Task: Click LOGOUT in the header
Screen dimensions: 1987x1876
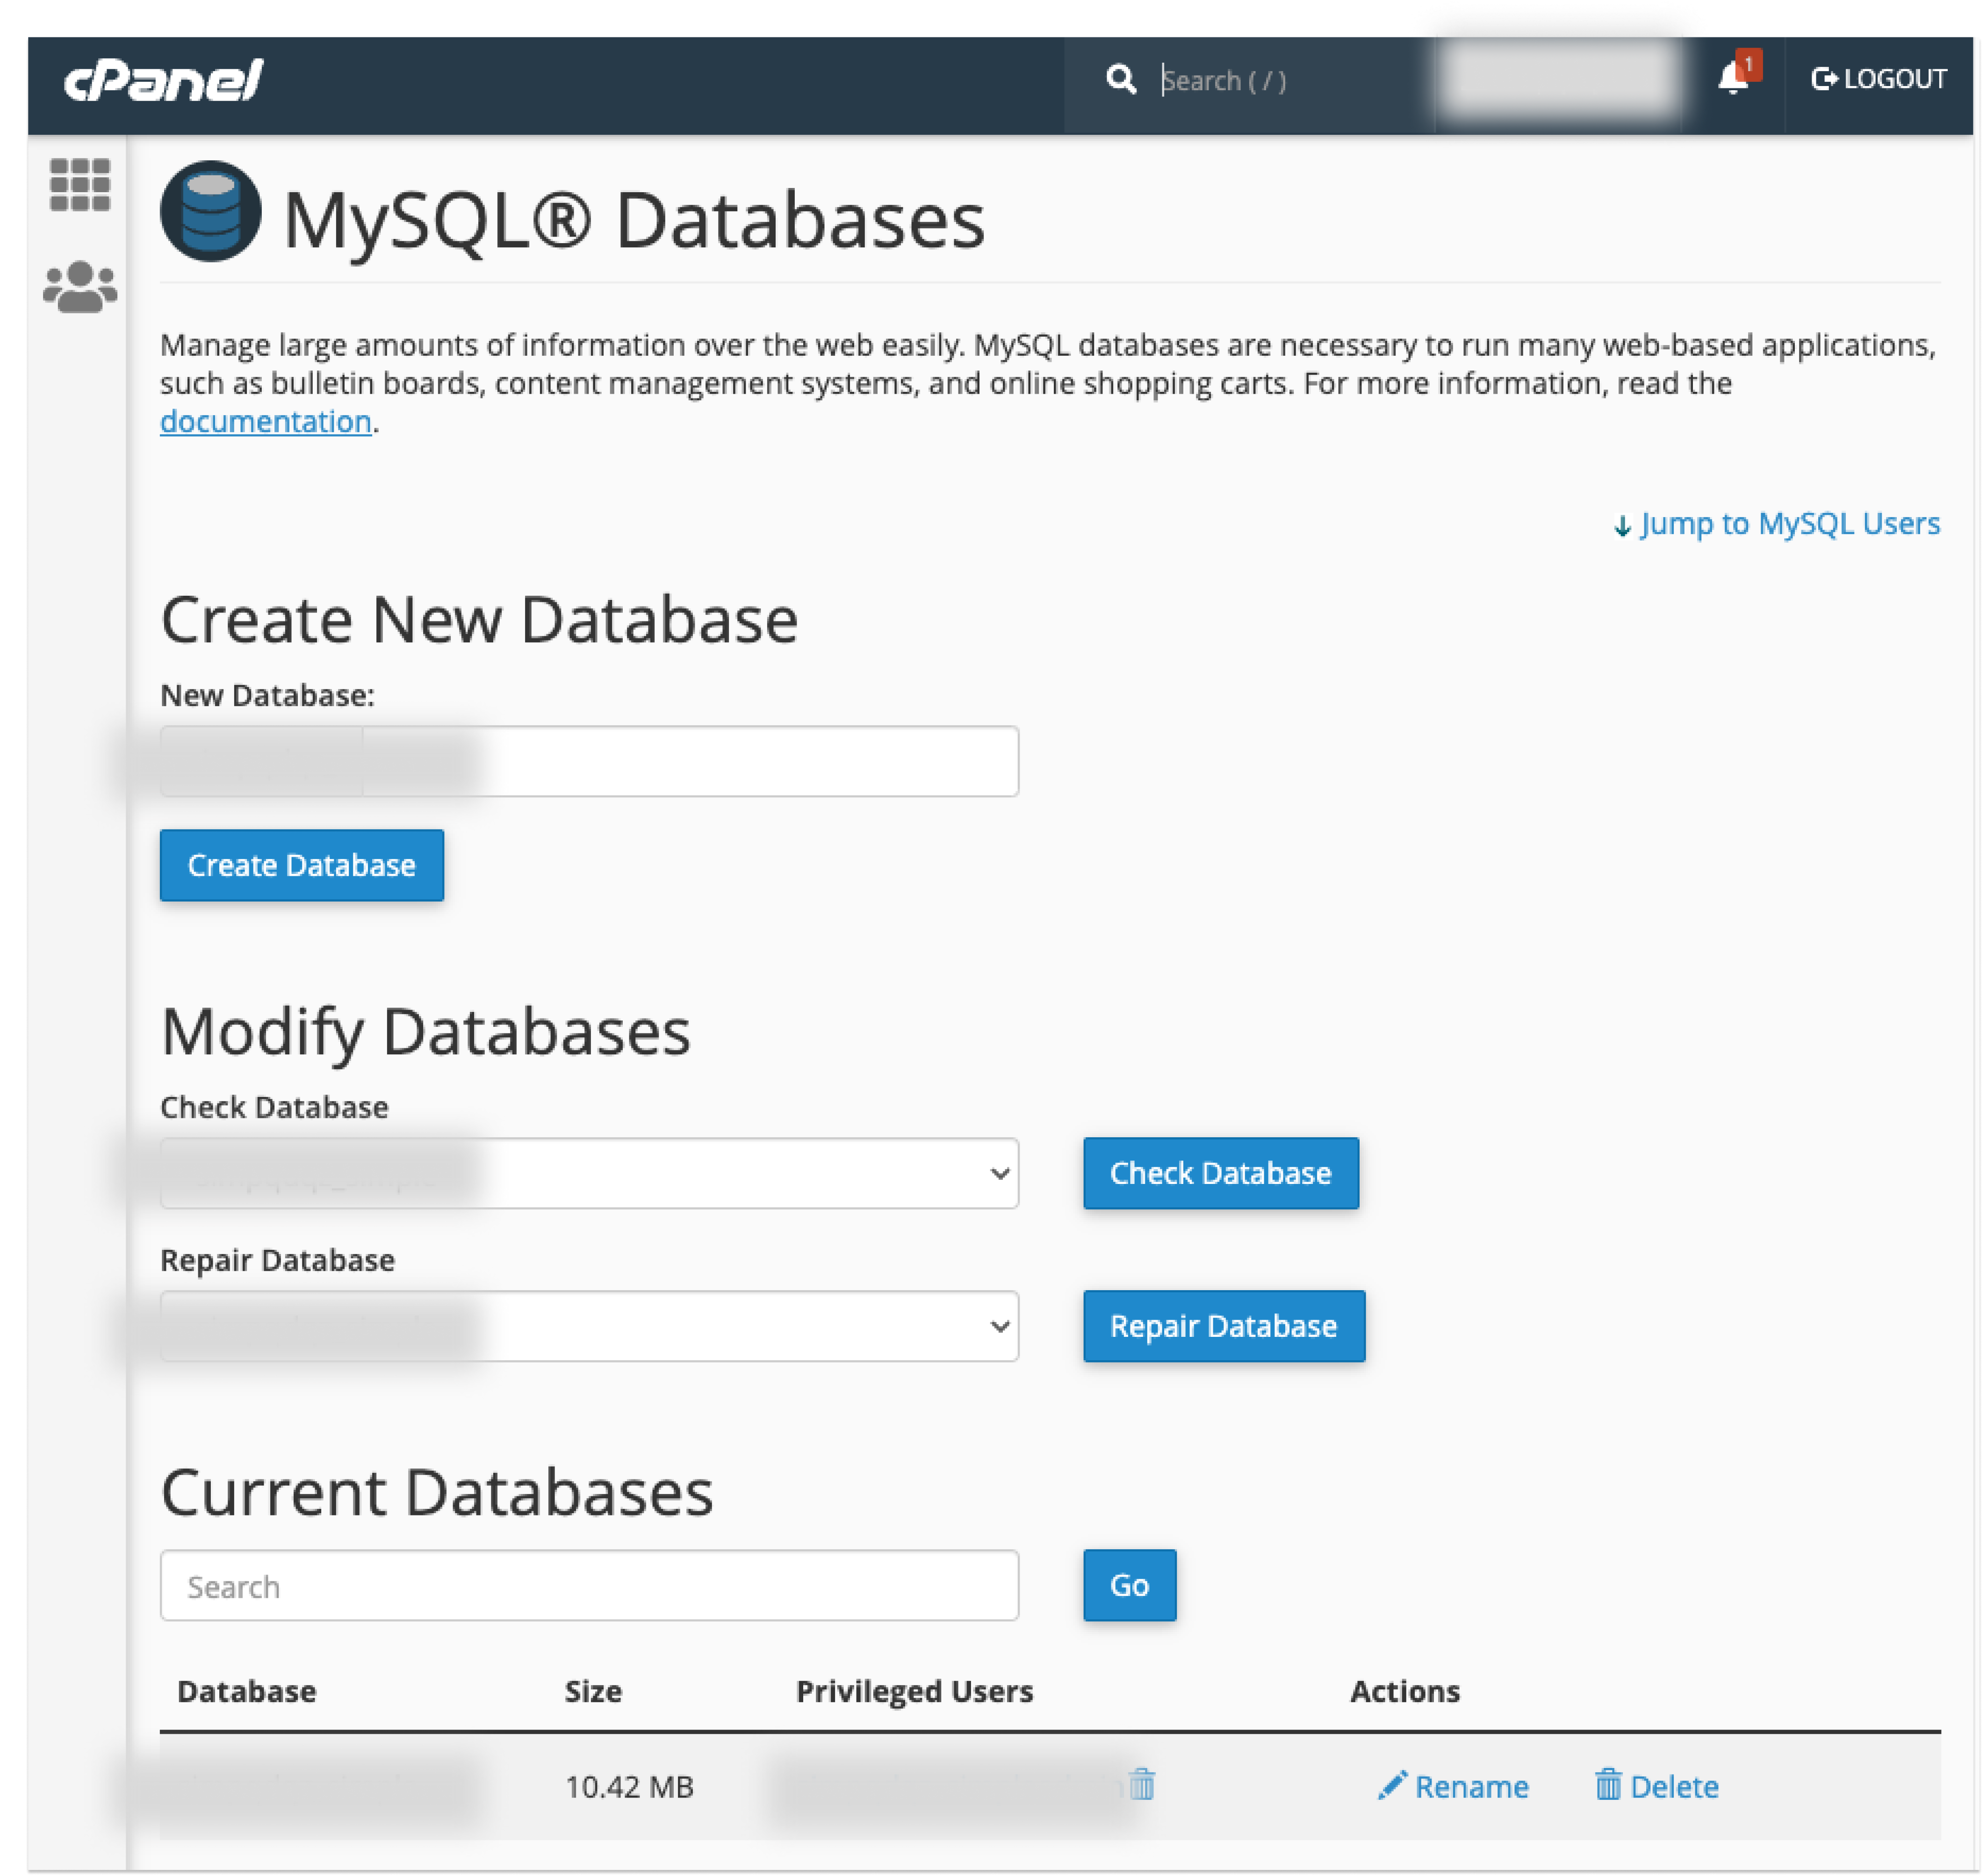Action: pos(1878,79)
